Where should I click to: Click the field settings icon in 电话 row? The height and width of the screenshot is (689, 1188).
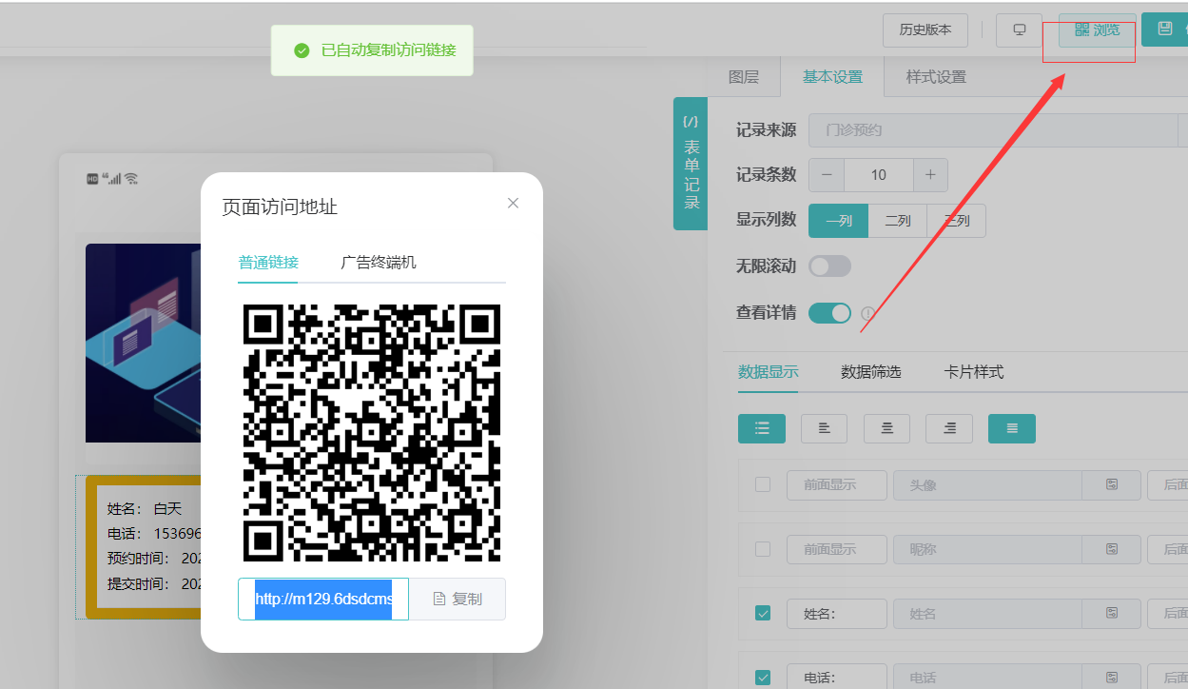click(x=1112, y=678)
